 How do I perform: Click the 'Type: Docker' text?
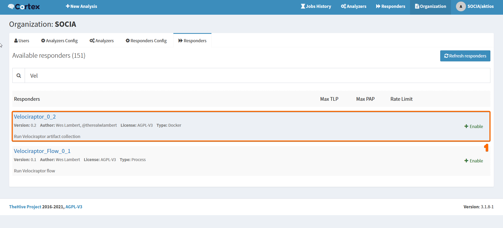coord(169,125)
